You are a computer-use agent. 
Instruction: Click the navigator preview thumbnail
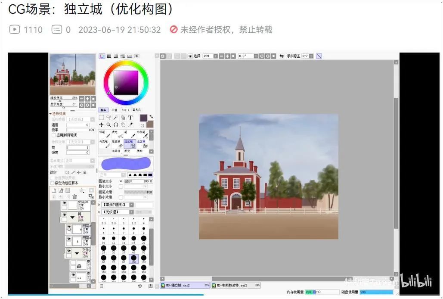pos(73,74)
